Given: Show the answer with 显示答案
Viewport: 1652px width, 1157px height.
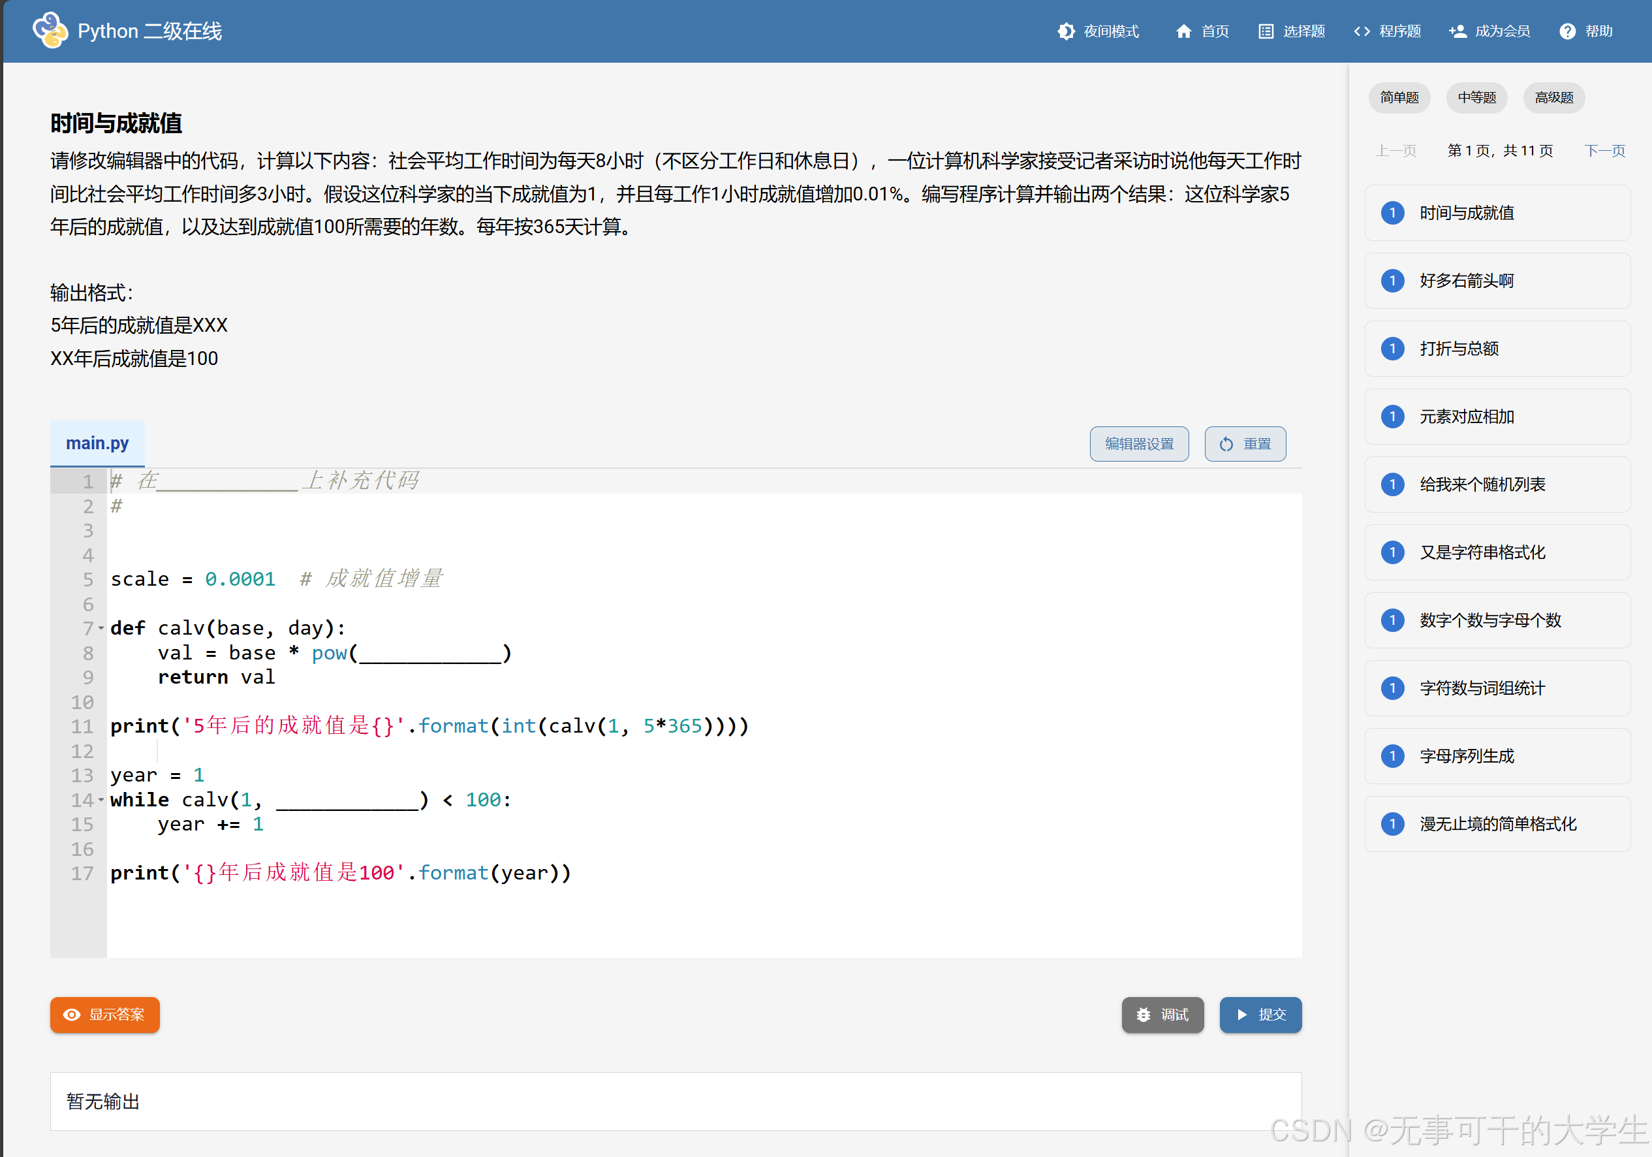Looking at the screenshot, I should pyautogui.click(x=105, y=1014).
